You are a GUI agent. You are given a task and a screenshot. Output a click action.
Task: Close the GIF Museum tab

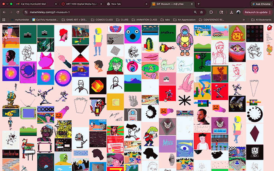pos(192,4)
